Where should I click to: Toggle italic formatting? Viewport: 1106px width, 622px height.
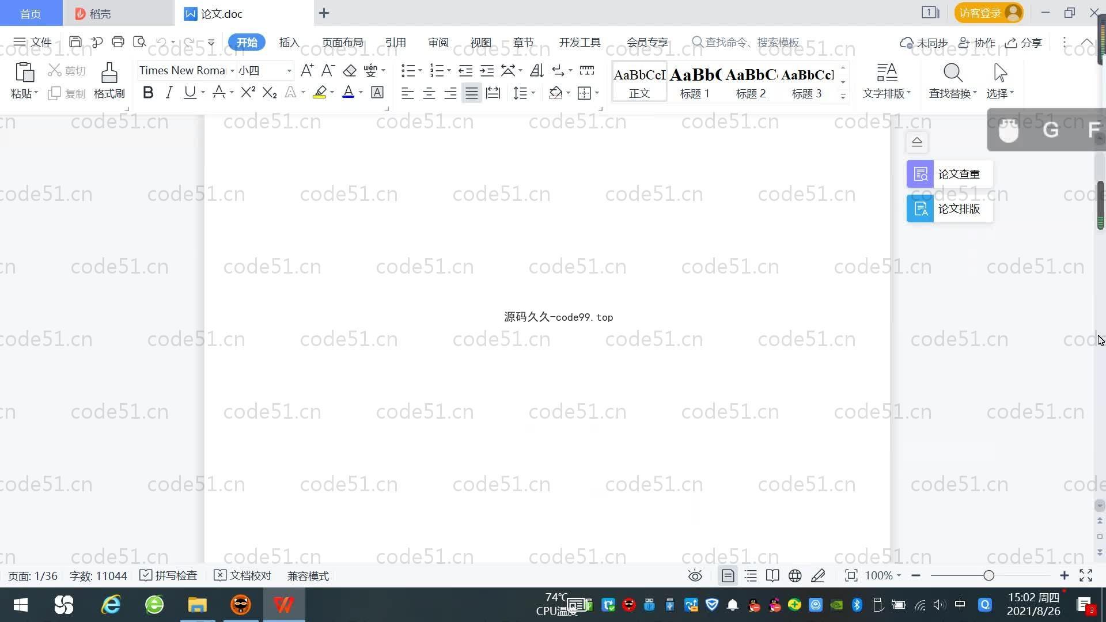click(x=169, y=92)
